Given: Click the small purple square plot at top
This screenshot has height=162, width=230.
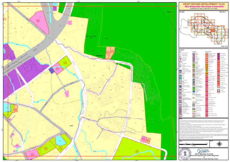Looking at the screenshot, I should [55, 8].
